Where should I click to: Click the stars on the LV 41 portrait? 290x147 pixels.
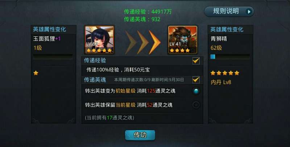180,50
